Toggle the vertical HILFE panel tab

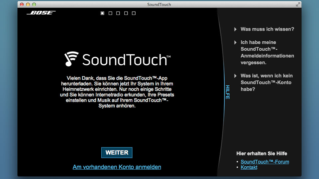227,92
